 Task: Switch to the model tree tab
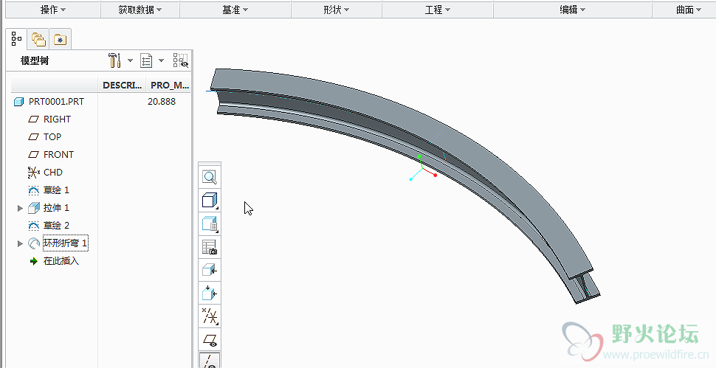[x=16, y=39]
